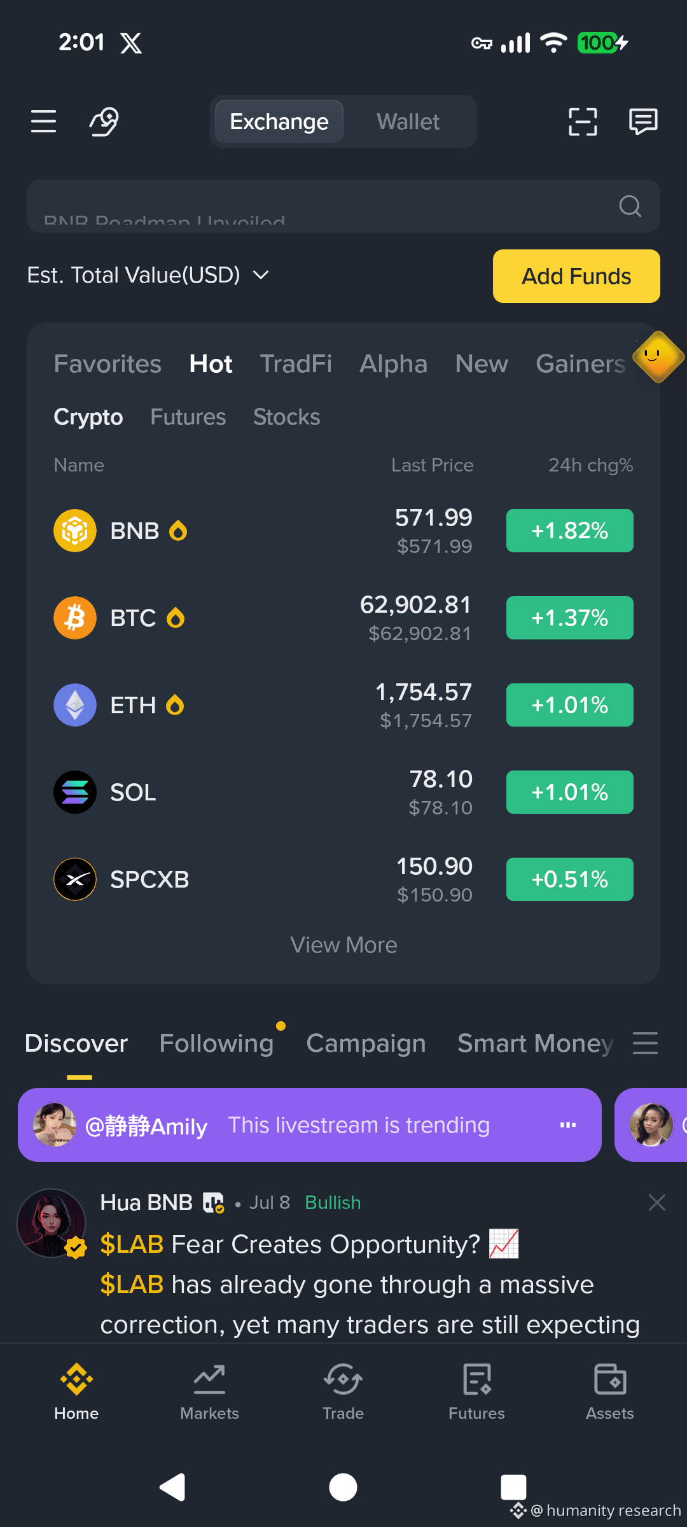Open the Discover tabs list menu
The image size is (687, 1527).
pyautogui.click(x=645, y=1043)
